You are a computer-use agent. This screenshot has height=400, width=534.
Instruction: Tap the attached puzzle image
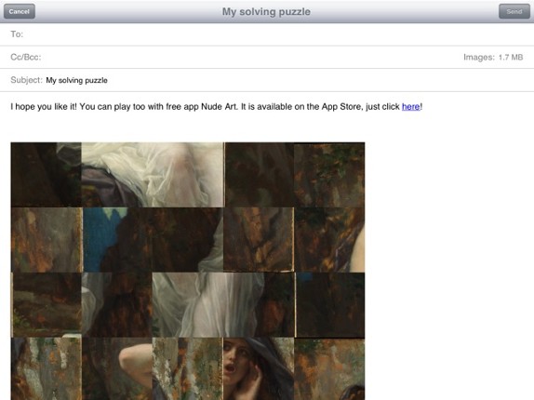pyautogui.click(x=188, y=271)
